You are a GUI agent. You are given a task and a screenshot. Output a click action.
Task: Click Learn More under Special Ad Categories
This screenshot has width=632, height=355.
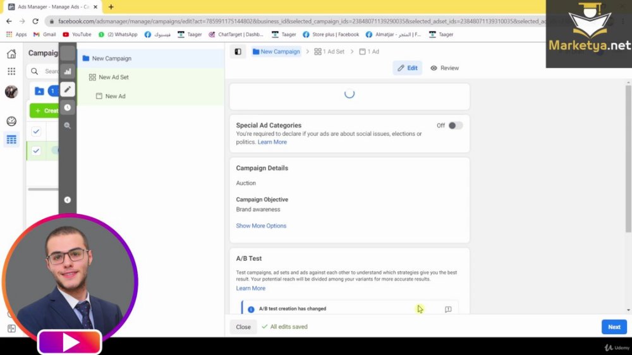[x=272, y=142]
